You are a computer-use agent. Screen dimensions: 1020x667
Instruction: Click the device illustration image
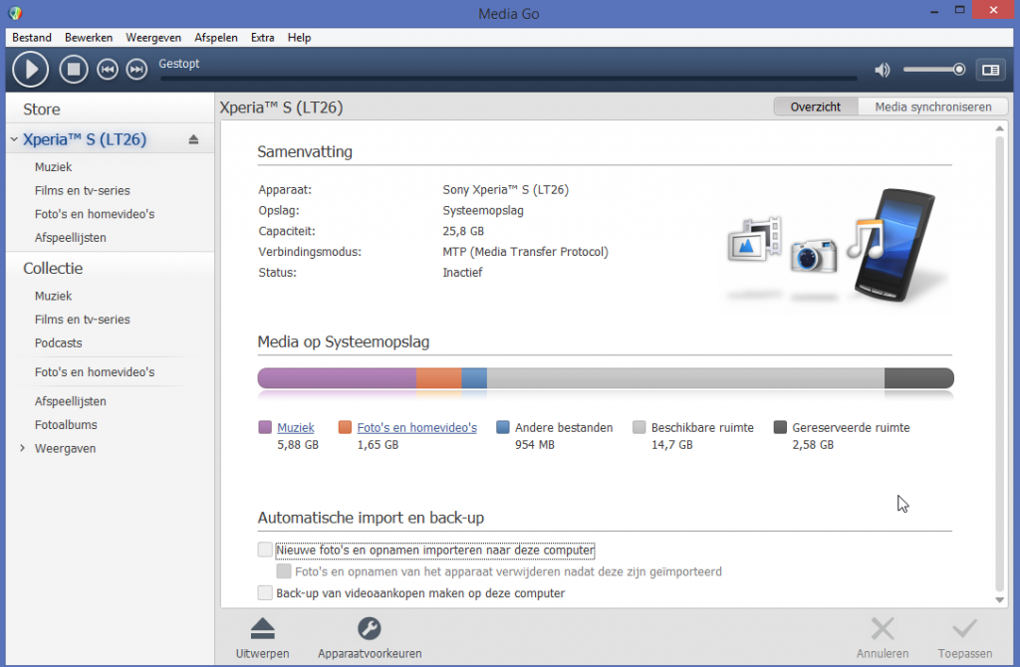coord(837,246)
